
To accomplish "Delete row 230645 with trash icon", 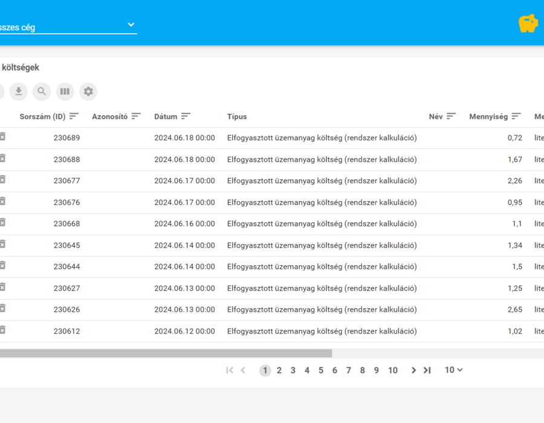I will (2, 244).
